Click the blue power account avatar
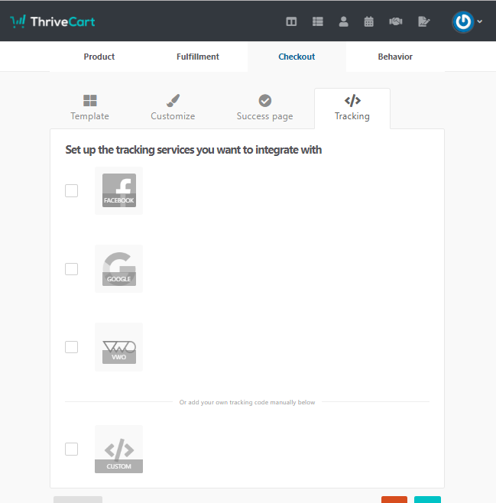The height and width of the screenshot is (503, 496). point(463,22)
